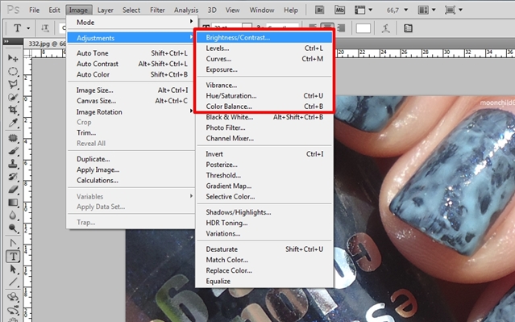The height and width of the screenshot is (322, 515).
Task: Open the text color swatch
Action: (x=363, y=28)
